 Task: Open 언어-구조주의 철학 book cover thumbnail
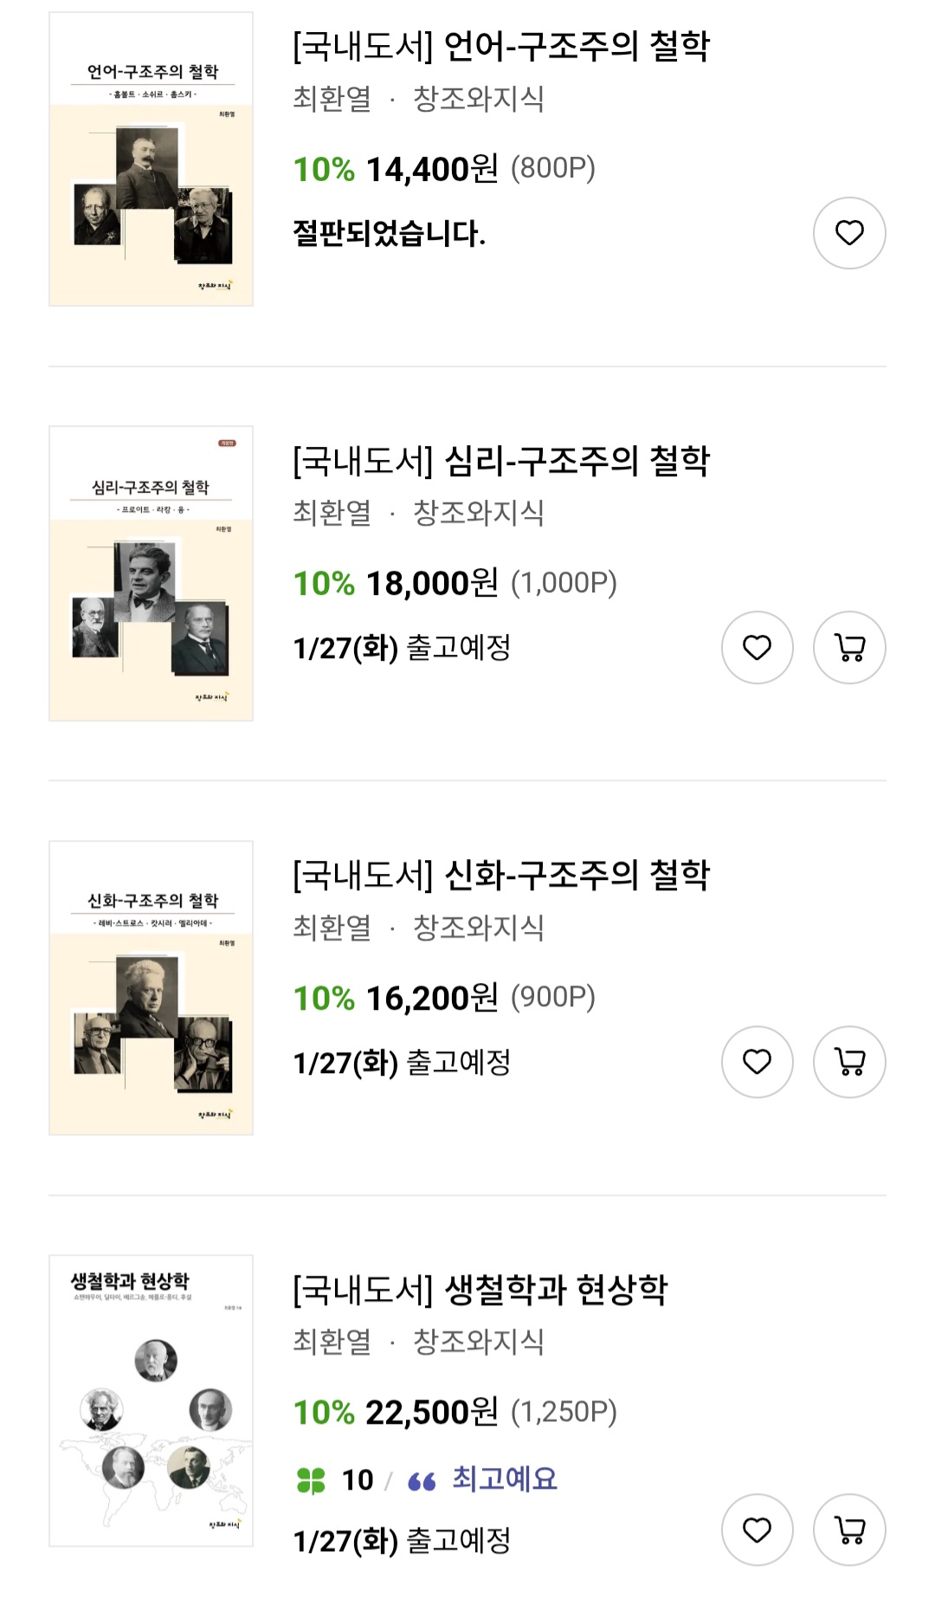click(152, 159)
